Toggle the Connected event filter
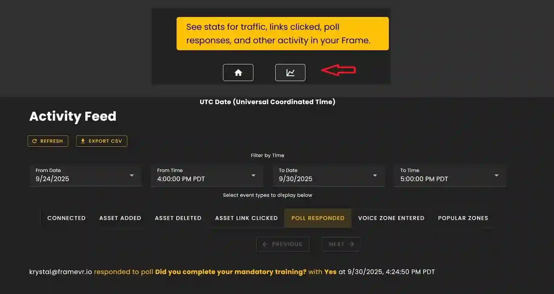 click(x=66, y=218)
